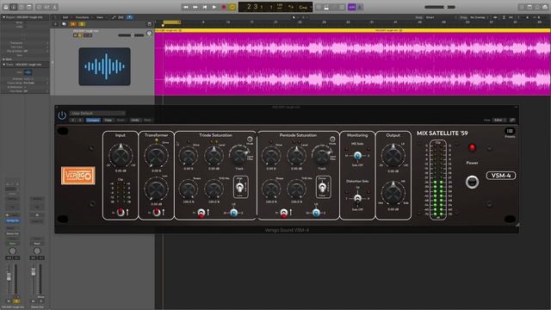The image size is (551, 310).
Task: Click the Pentode Saturation Mute icon
Action: tap(332, 139)
